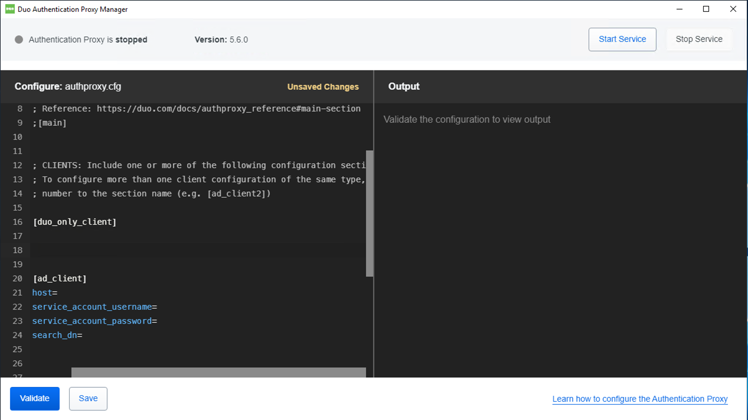The height and width of the screenshot is (420, 748).
Task: Click the 'number to the section name' comment line
Action: (x=152, y=194)
